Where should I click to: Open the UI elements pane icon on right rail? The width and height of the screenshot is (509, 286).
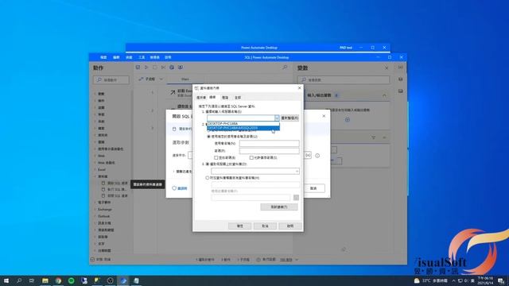click(401, 79)
